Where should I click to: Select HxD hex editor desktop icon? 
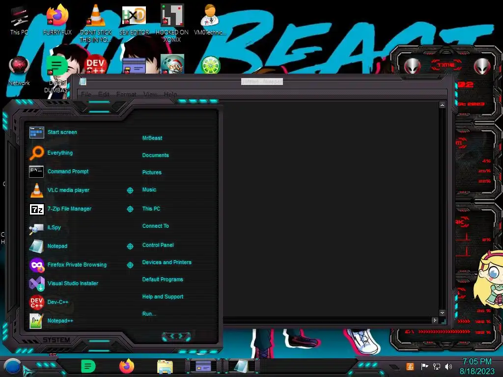pos(134,20)
